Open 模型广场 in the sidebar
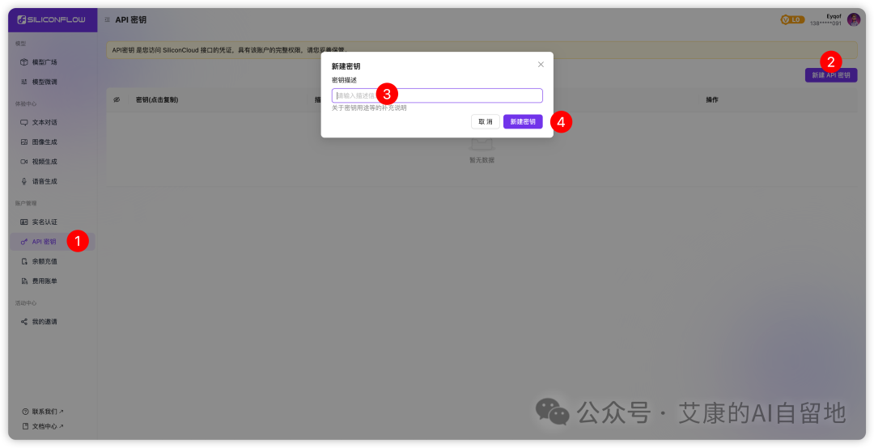 click(x=45, y=61)
